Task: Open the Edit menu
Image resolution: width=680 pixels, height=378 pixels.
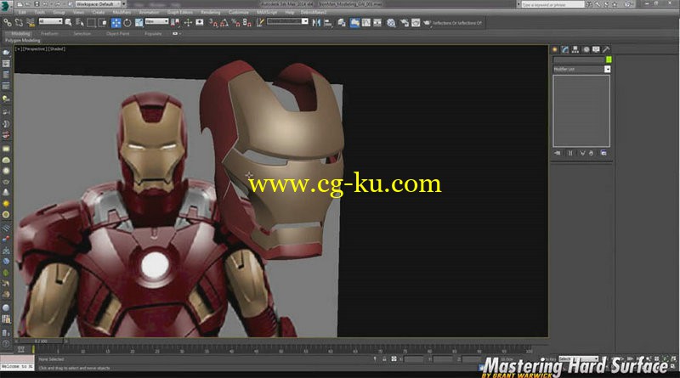Action: click(x=22, y=12)
